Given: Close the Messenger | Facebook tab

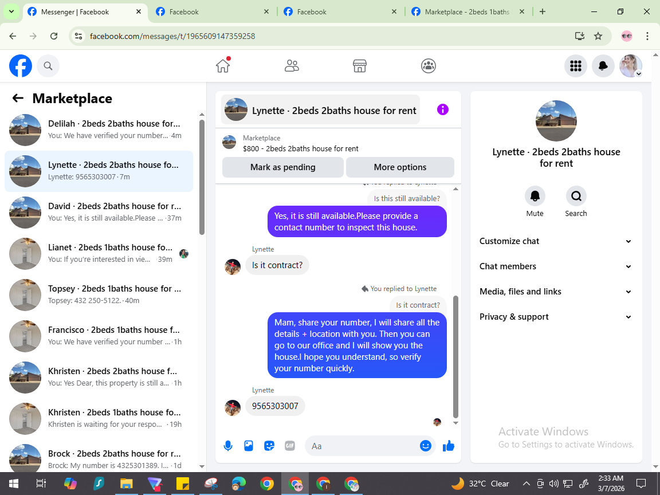Looking at the screenshot, I should 139,12.
